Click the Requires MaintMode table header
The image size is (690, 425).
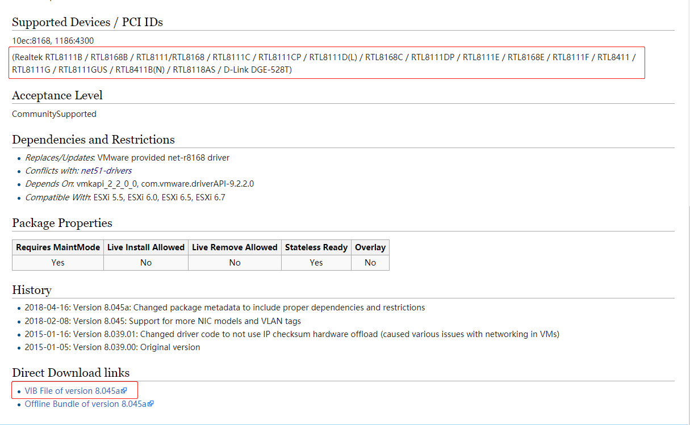tap(58, 247)
